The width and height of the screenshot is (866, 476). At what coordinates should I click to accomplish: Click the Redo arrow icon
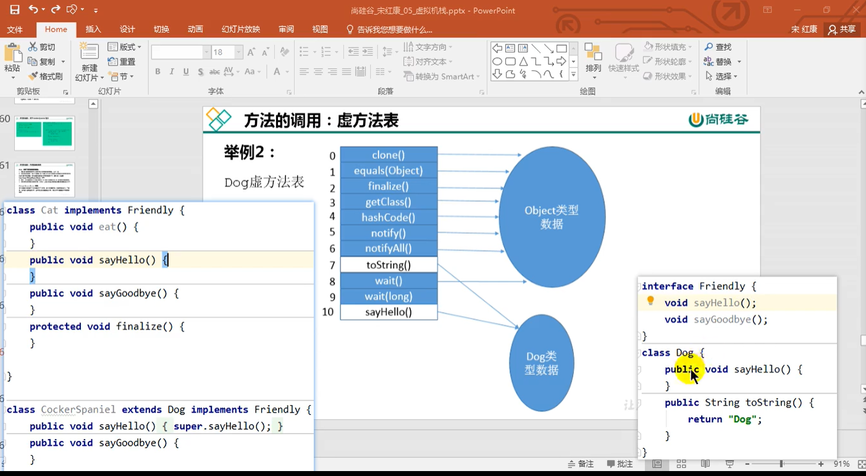tap(56, 10)
